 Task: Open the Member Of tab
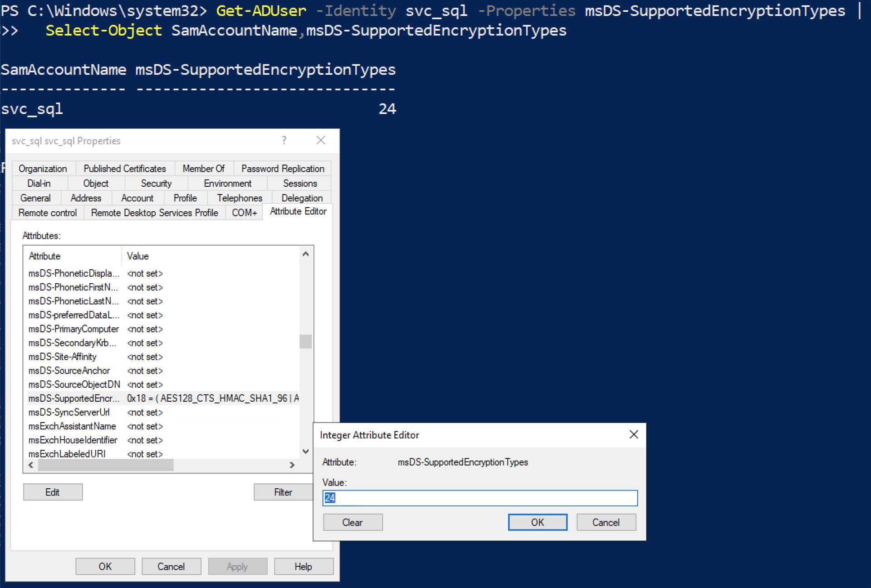pyautogui.click(x=203, y=169)
